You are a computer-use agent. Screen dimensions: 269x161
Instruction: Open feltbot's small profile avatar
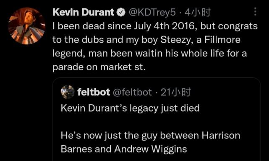[68, 92]
